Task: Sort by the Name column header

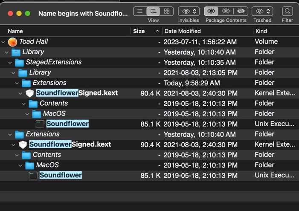Action: 15,31
